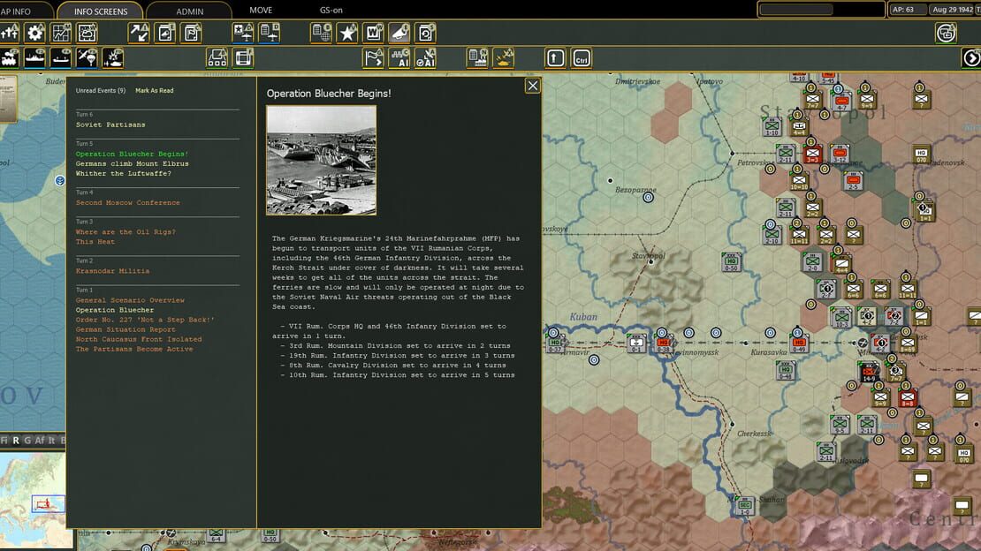Select the G nation filter letter
This screenshot has width=981, height=551.
(x=27, y=441)
